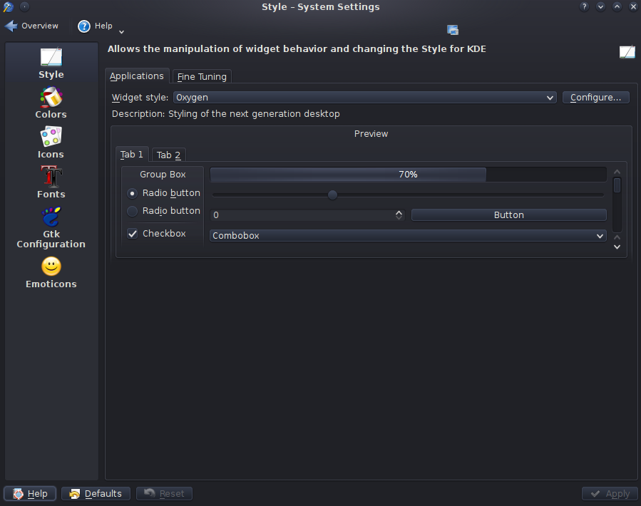Screen dimensions: 641x506
Task: Toggle the preview Checkbox
Action: click(x=157, y=233)
